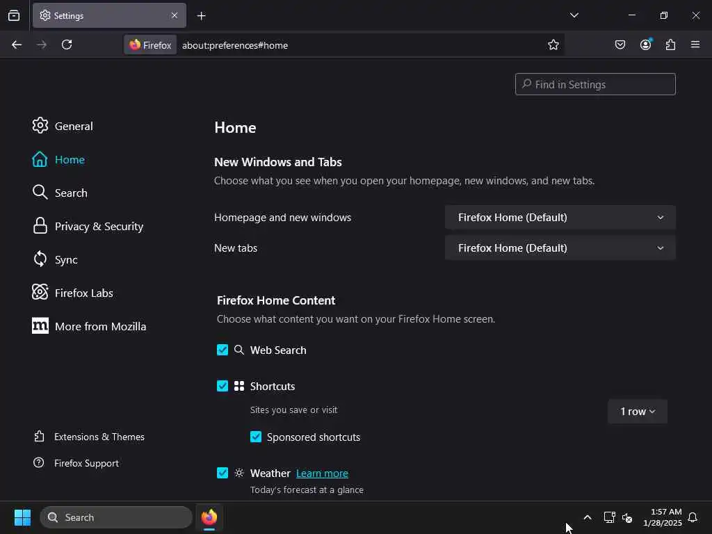
Task: Click the Firefox icon in the taskbar
Action: click(209, 517)
